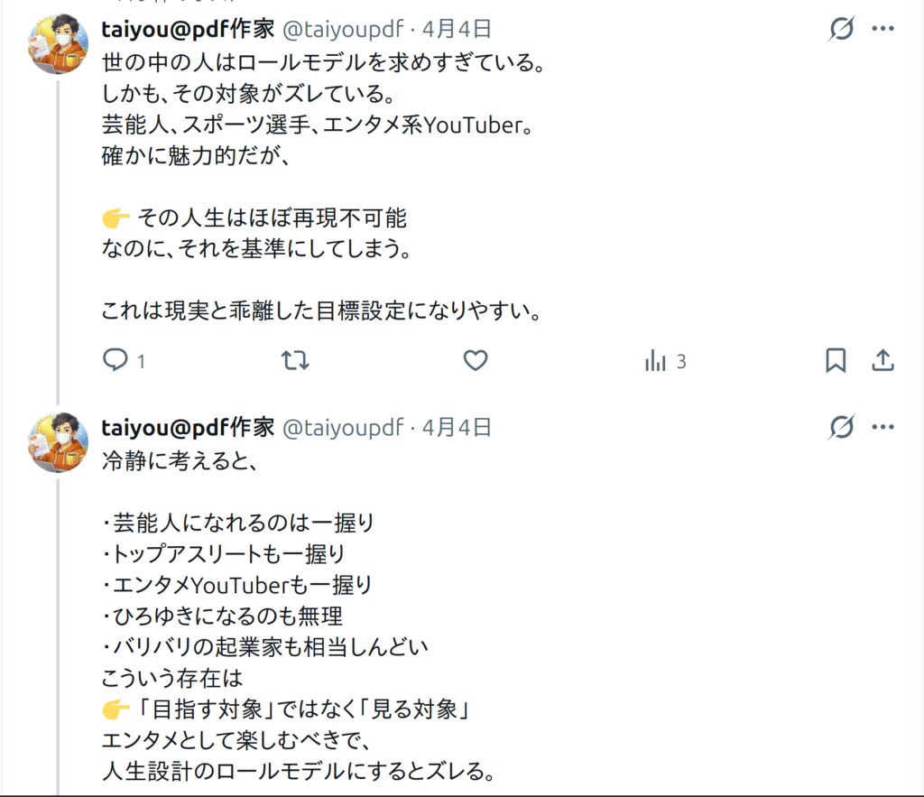Open the first post's profile avatar
Viewport: 924px width, 797px height.
point(59,44)
